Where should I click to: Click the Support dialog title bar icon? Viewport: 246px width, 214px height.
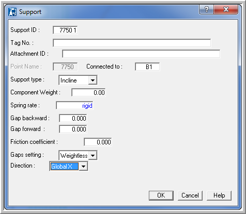click(12, 12)
